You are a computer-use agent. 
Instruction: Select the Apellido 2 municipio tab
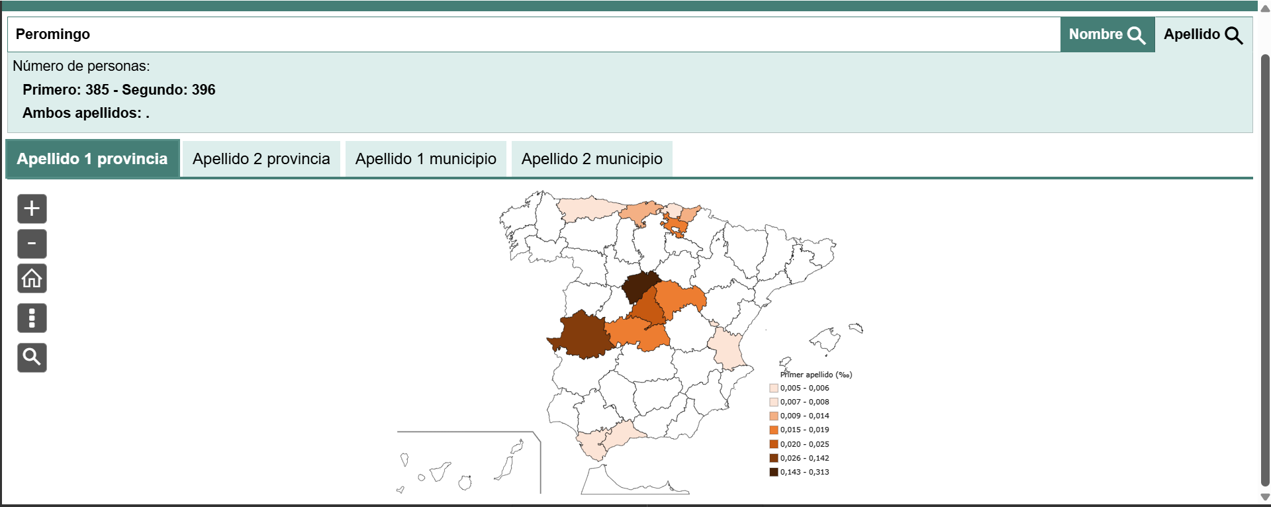[591, 159]
